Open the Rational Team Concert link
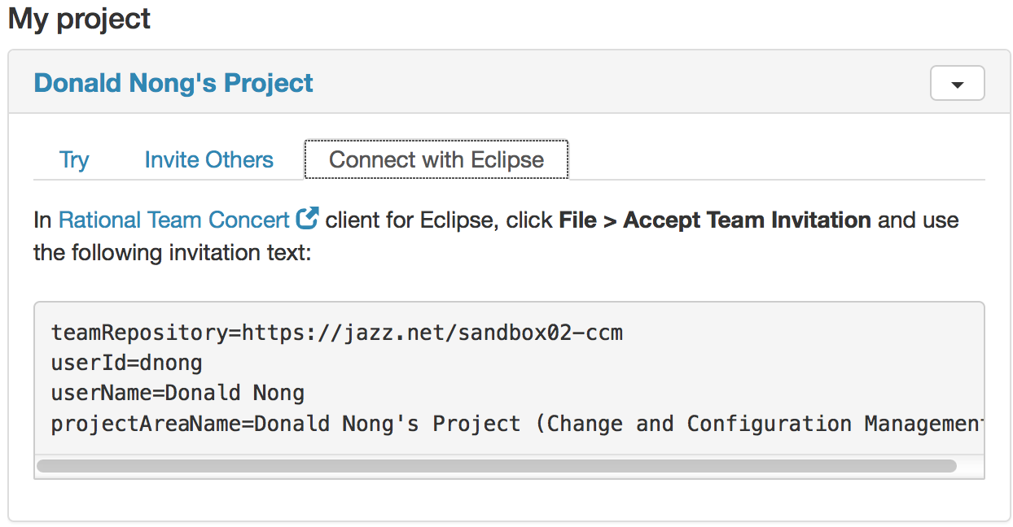 click(x=174, y=220)
